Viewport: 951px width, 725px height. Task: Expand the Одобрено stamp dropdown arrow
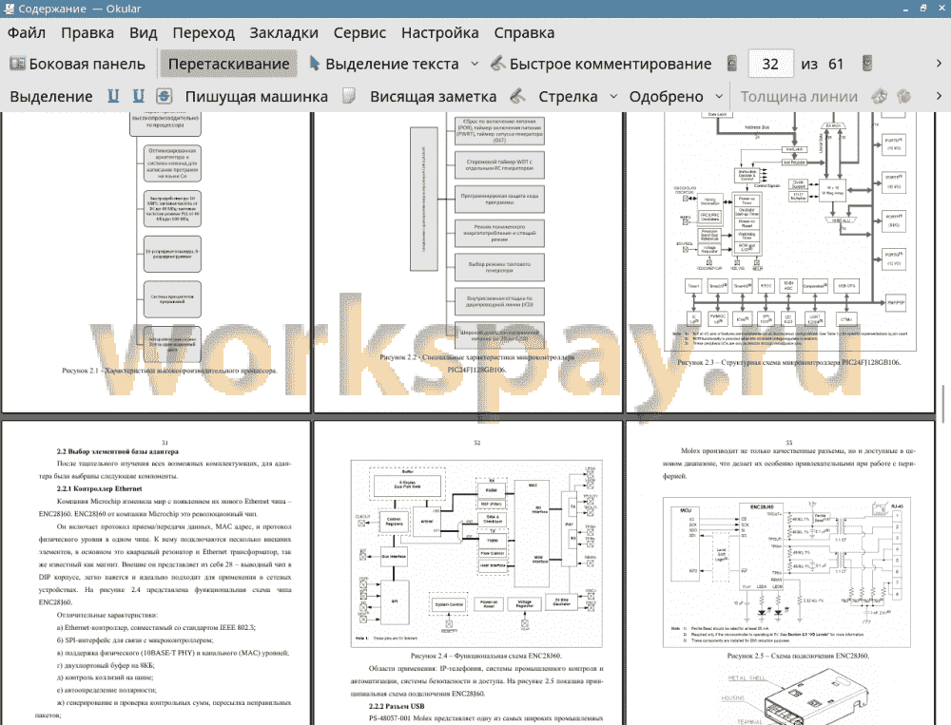[x=719, y=96]
